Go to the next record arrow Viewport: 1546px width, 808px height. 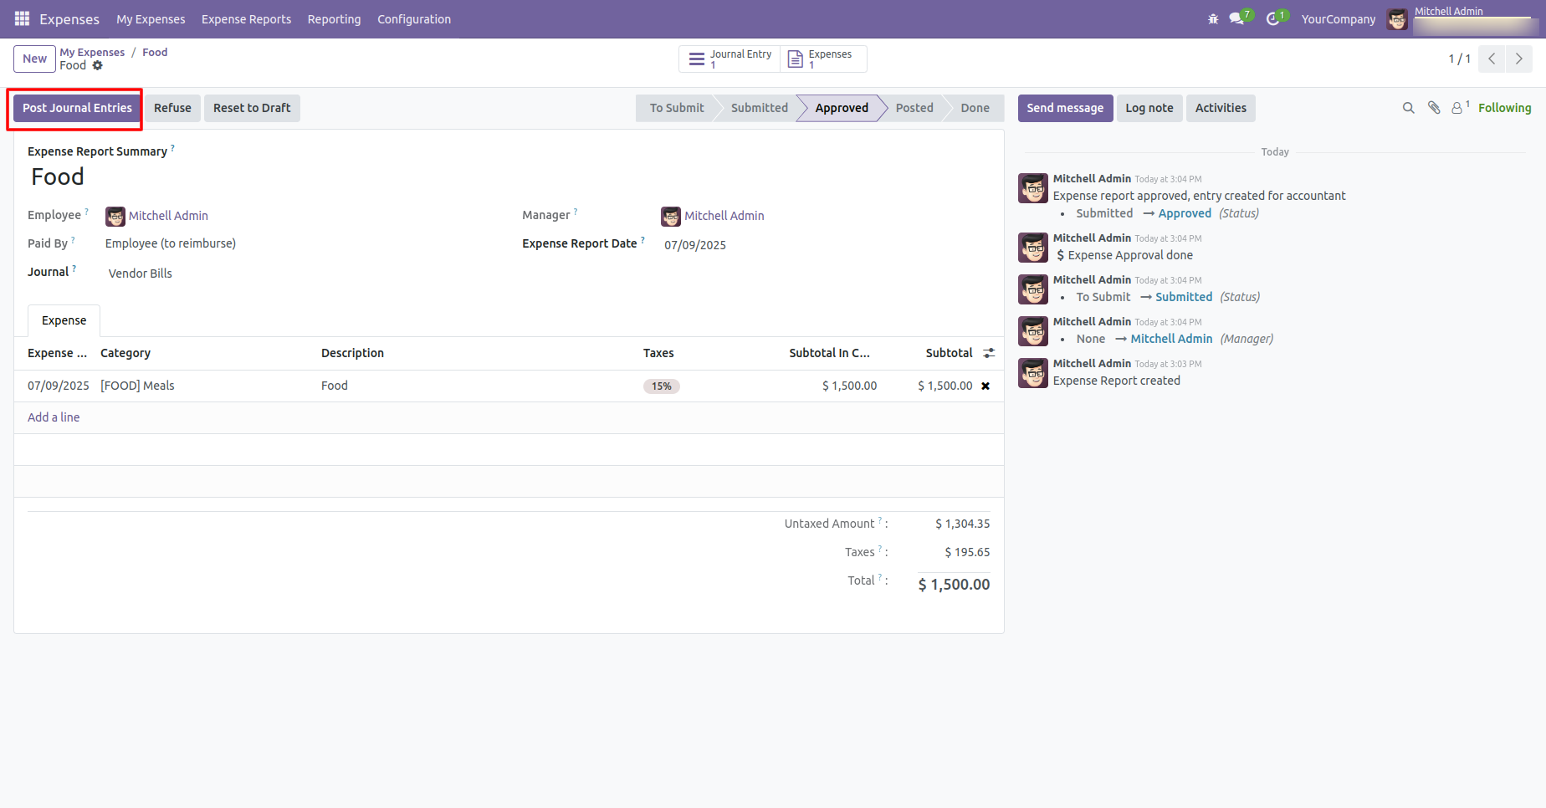pos(1519,59)
